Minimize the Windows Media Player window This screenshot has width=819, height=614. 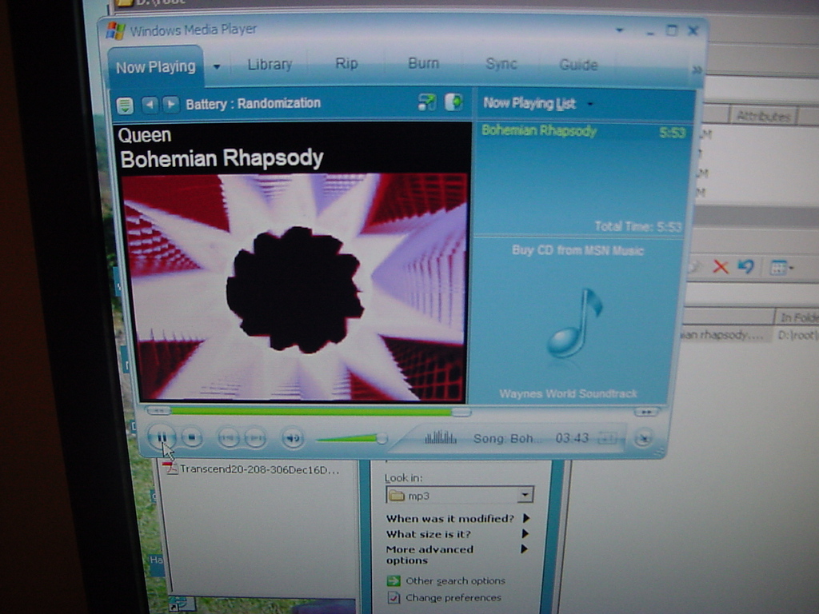[650, 32]
